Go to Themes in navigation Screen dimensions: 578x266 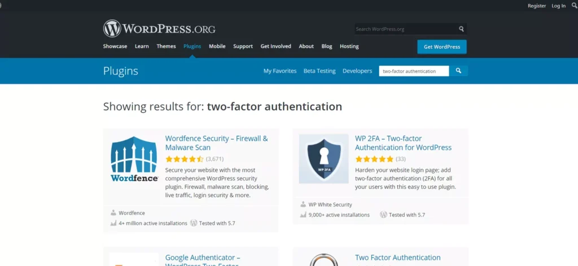tap(166, 46)
